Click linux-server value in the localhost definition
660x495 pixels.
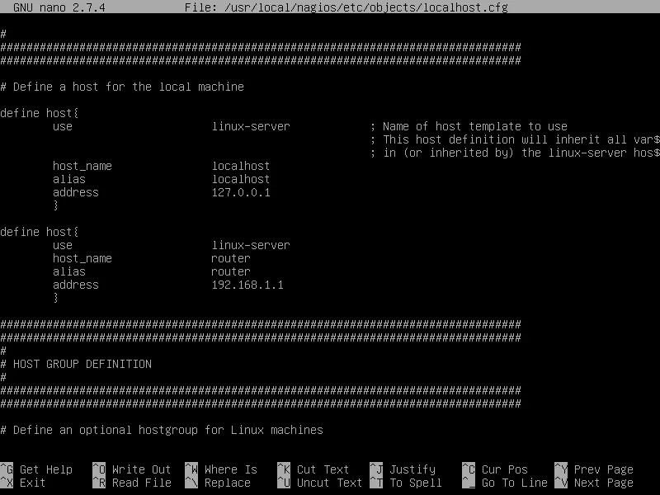tap(251, 126)
